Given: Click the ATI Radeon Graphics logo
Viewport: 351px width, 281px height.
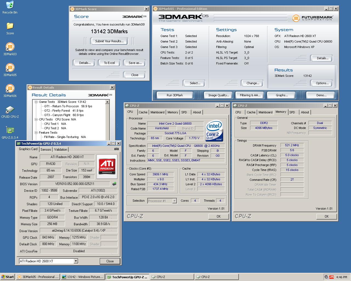Looking at the screenshot, I should tap(107, 166).
